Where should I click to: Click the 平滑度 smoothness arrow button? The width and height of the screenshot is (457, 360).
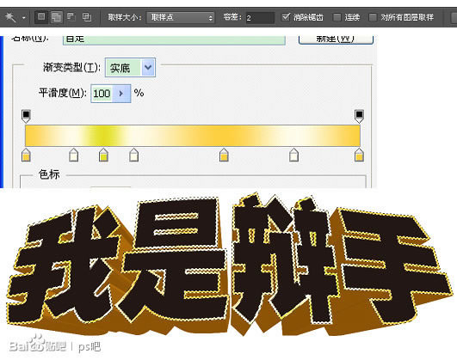(x=121, y=94)
